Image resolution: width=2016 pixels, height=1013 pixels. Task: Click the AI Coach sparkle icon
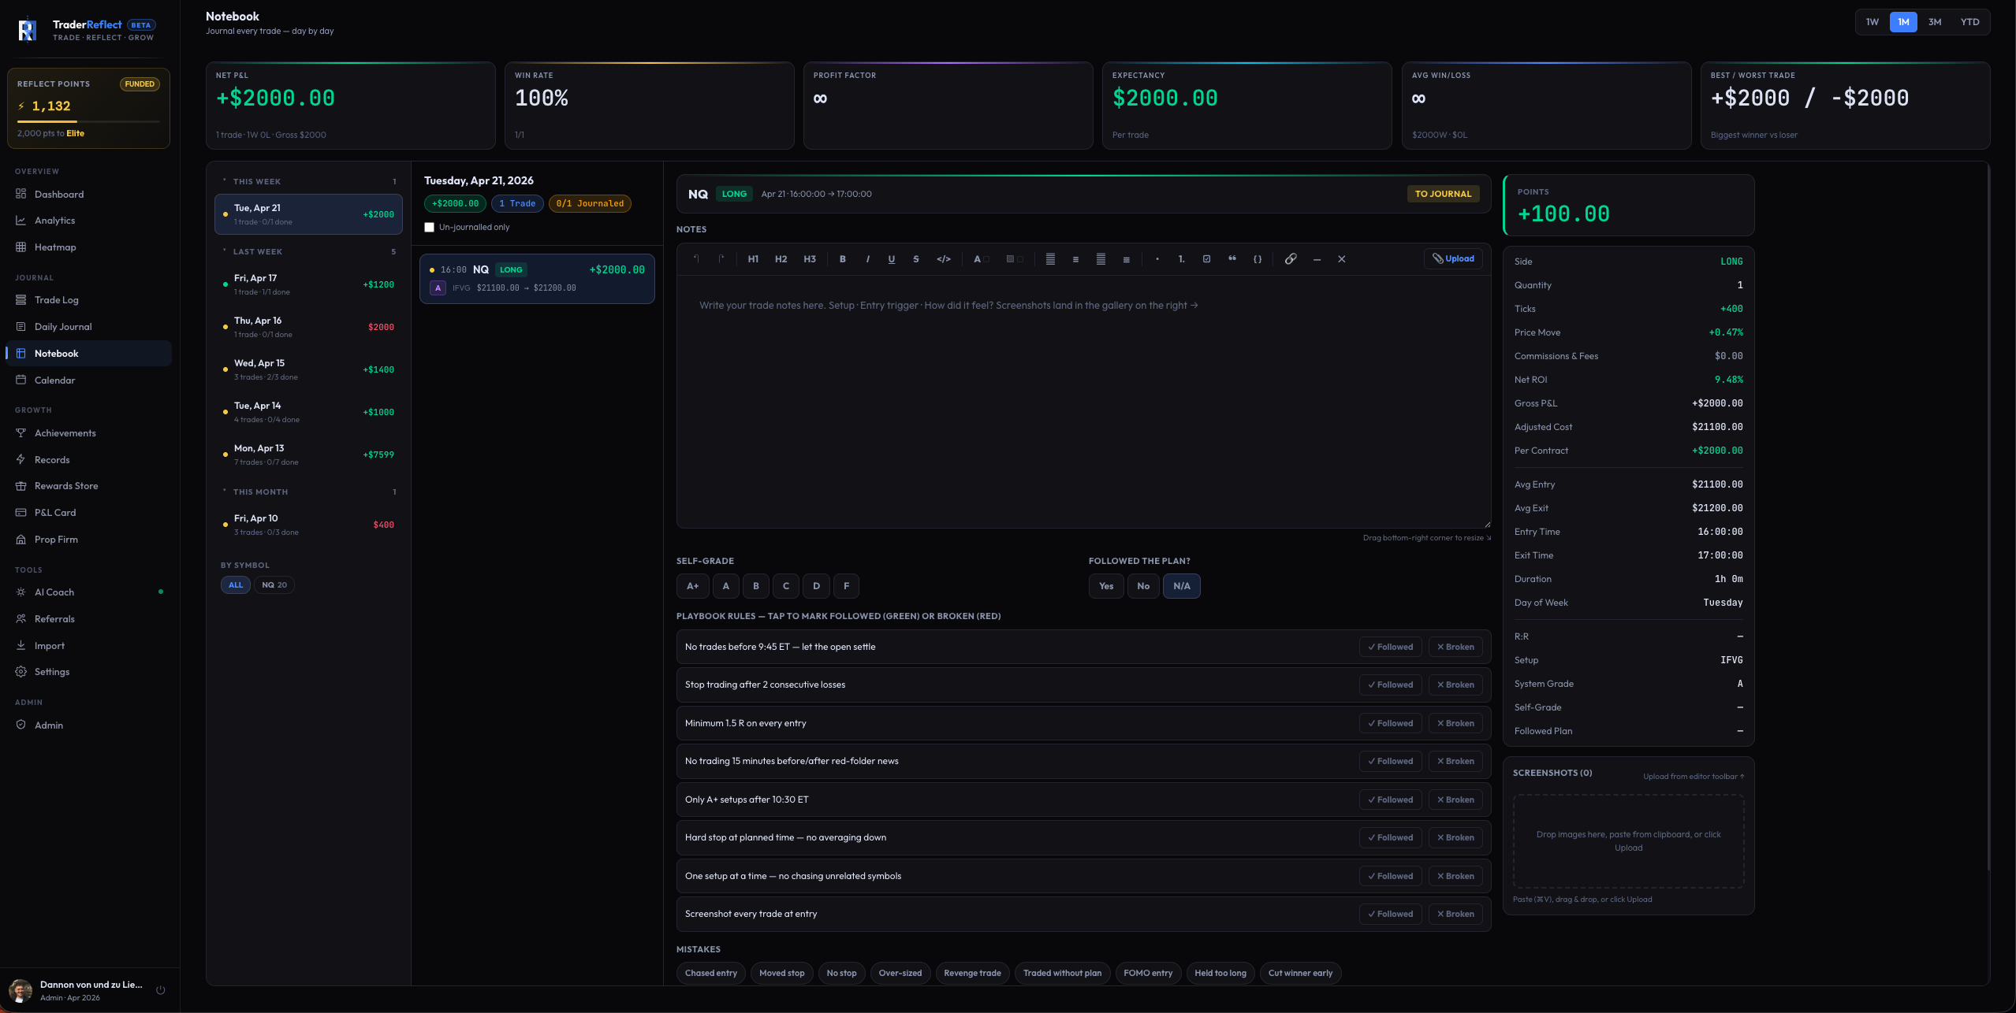21,592
